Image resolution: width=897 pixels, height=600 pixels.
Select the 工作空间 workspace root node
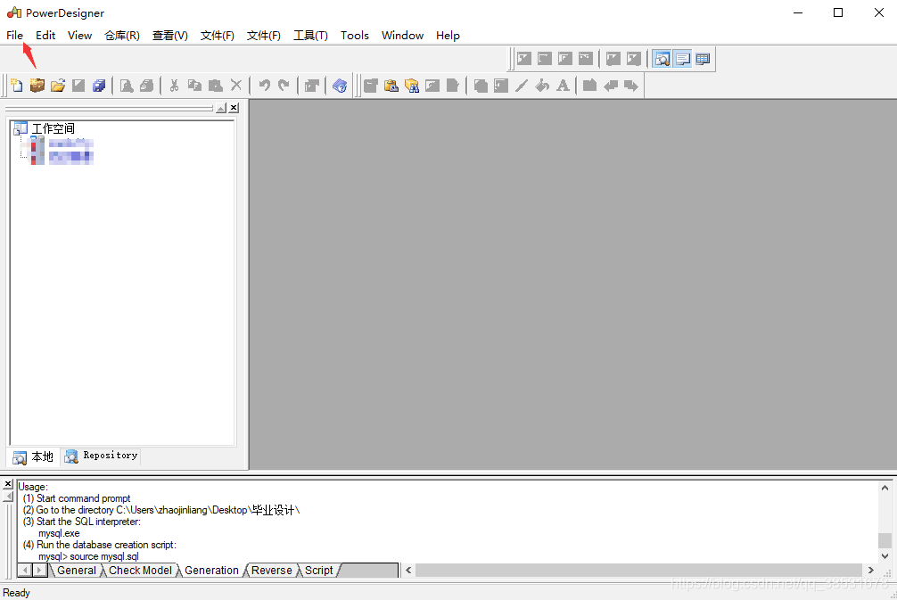click(x=53, y=128)
